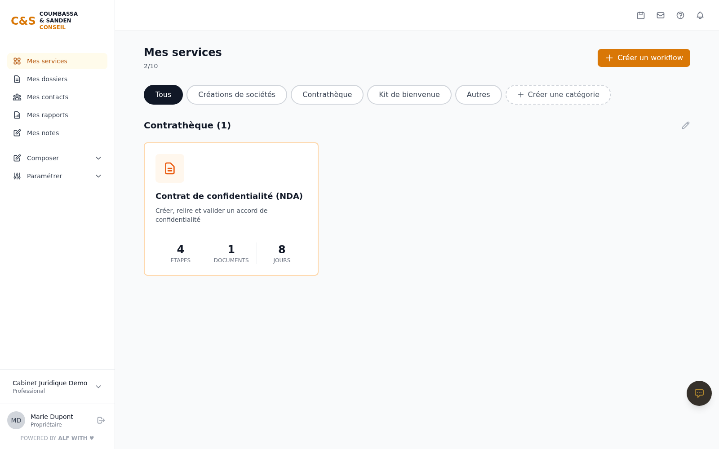Click the Marie Dupont user name

(52, 417)
